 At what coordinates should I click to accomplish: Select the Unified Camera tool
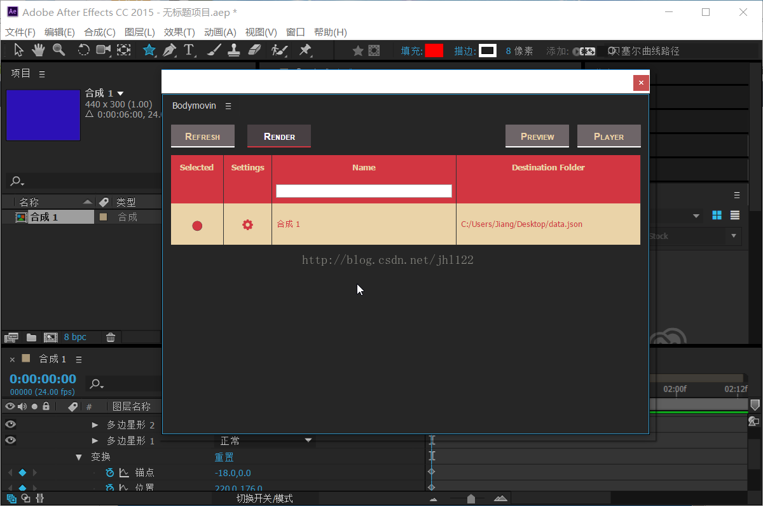(103, 50)
